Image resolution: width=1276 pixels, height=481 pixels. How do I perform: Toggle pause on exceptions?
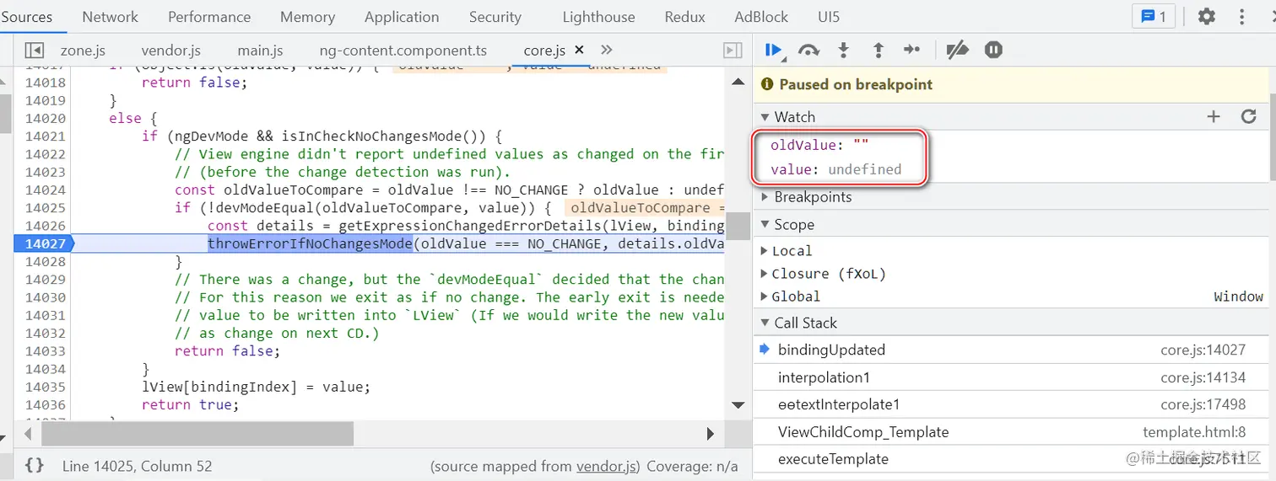(993, 51)
